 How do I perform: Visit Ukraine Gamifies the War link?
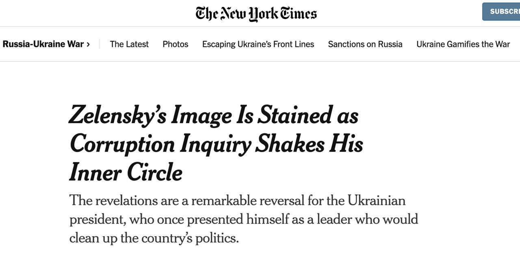(463, 44)
